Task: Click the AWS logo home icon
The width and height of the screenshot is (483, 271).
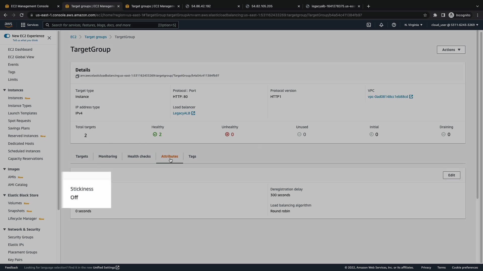Action: point(8,25)
